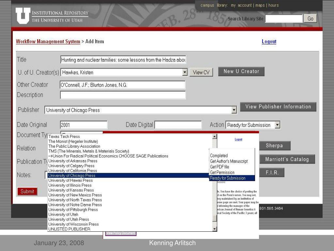Open the U. of U. Creator(s) dropdown

(124, 72)
